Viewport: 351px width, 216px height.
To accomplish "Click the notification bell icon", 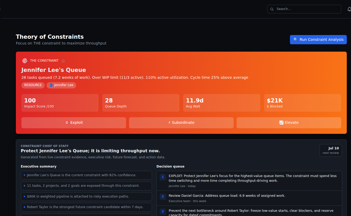I will [x=349, y=9].
